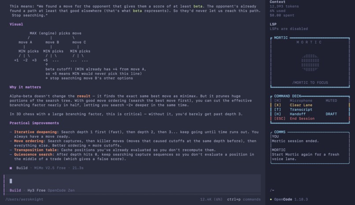Click move B in the tree diagram
This screenshot has width=355, height=205.
point(52,42)
